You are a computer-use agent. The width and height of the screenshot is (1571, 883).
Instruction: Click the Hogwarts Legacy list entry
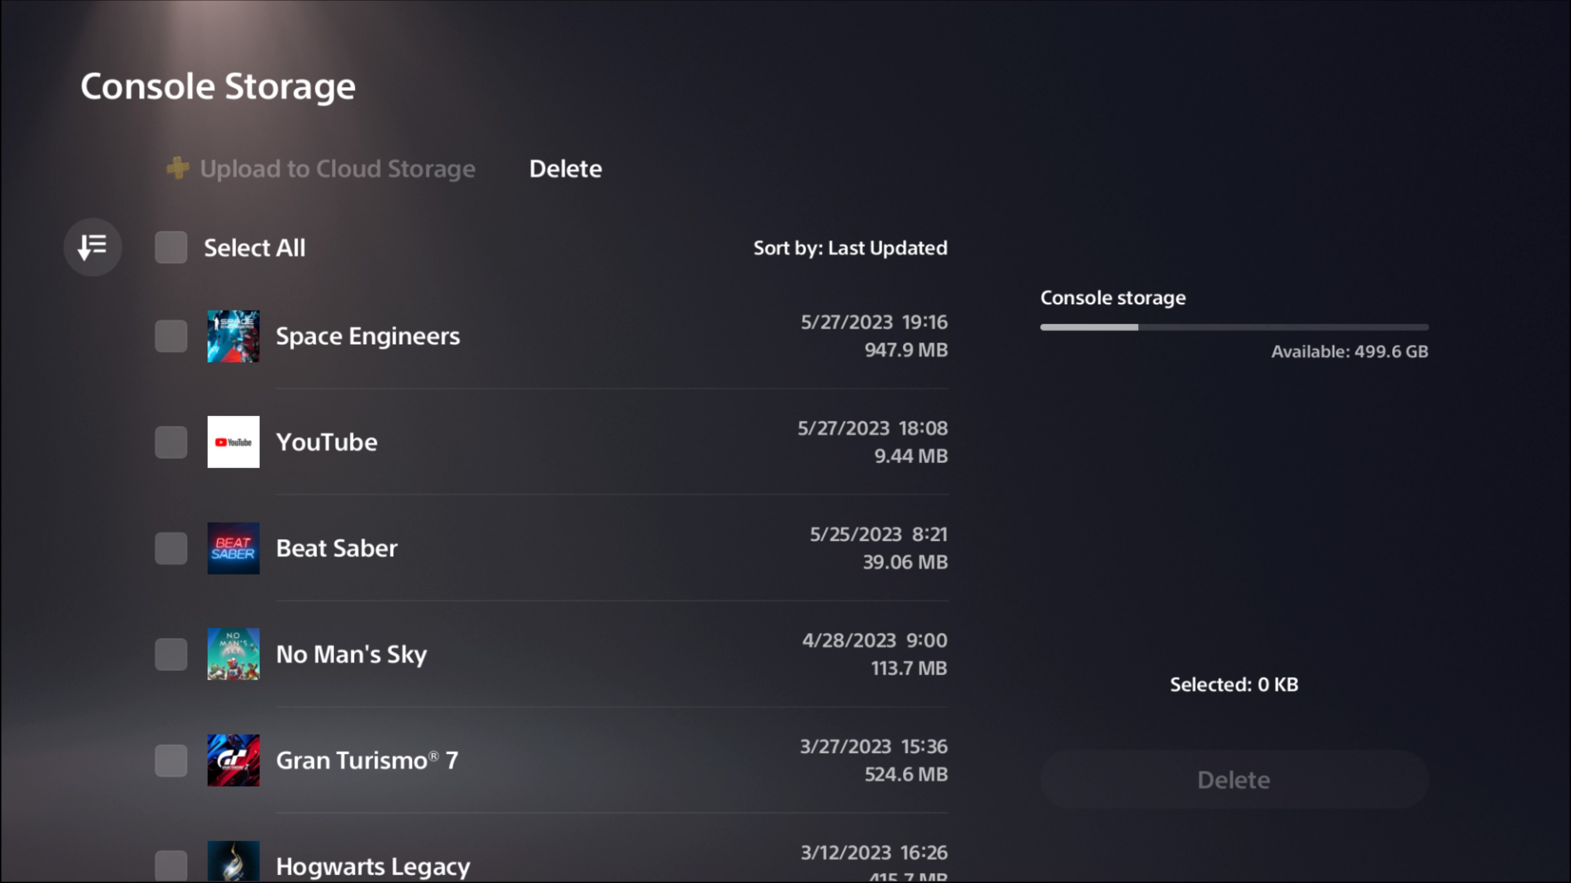coord(373,866)
